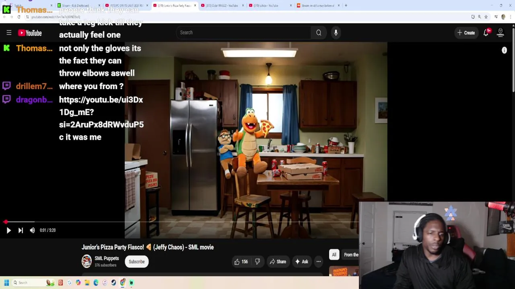Image resolution: width=515 pixels, height=289 pixels.
Task: Open Chrome from the taskbar
Action: (x=122, y=283)
